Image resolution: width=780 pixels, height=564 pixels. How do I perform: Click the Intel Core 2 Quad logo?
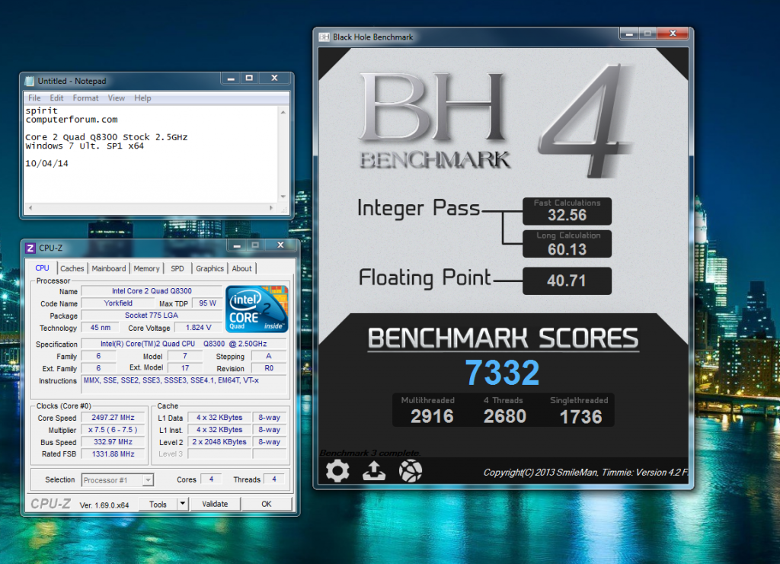257,309
